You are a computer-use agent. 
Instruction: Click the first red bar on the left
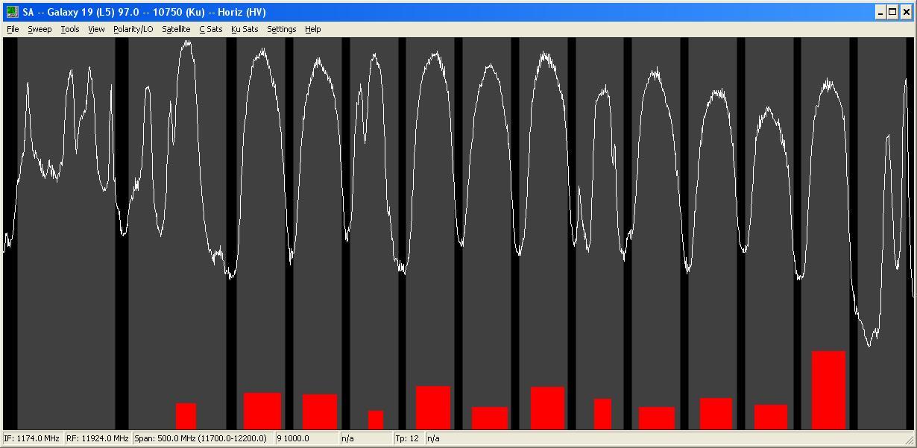point(186,416)
